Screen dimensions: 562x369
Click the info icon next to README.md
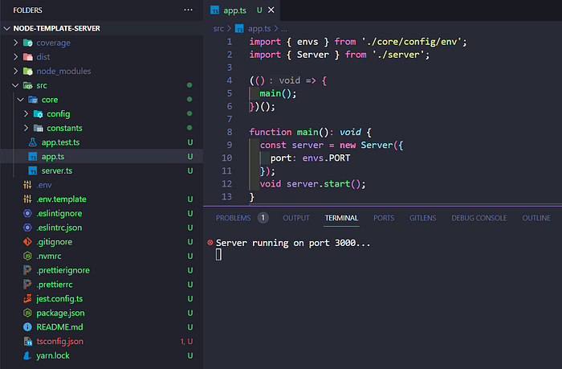pyautogui.click(x=27, y=327)
